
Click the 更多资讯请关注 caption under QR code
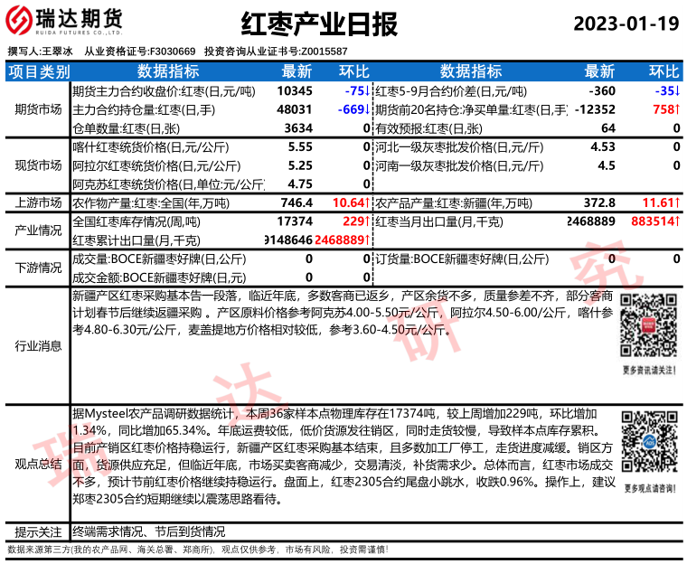(648, 369)
